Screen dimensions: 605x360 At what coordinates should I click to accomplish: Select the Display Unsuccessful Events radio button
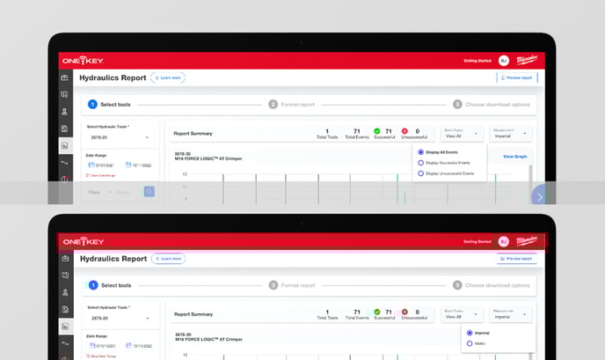(421, 173)
